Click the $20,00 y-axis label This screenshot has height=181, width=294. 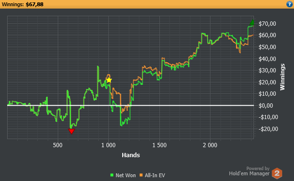pos(267,82)
